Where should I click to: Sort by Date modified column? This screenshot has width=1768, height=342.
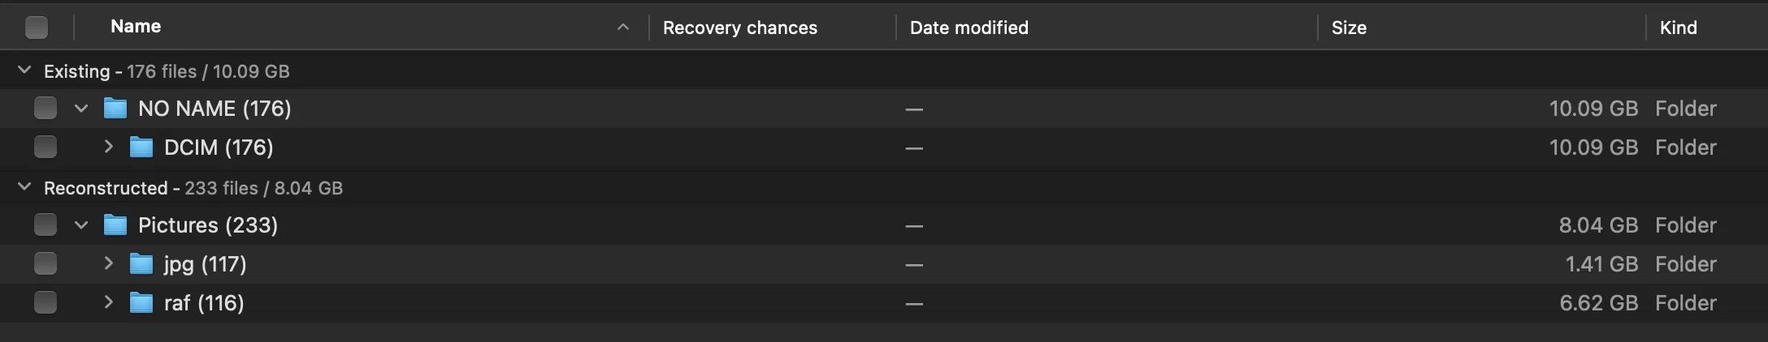pyautogui.click(x=969, y=28)
